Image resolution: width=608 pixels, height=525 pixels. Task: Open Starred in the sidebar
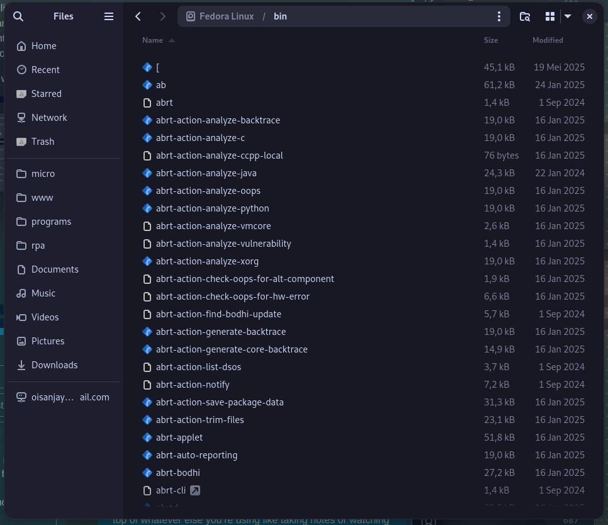(x=46, y=94)
